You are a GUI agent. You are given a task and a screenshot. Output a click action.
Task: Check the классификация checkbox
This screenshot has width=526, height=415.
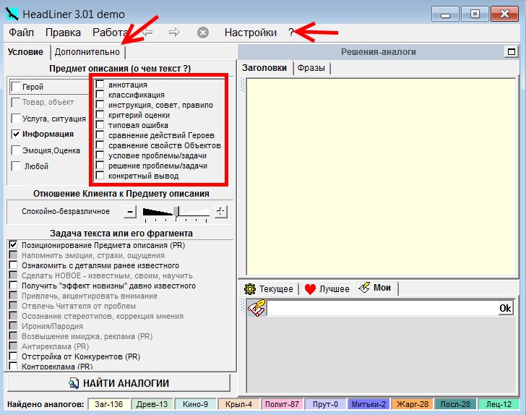100,94
